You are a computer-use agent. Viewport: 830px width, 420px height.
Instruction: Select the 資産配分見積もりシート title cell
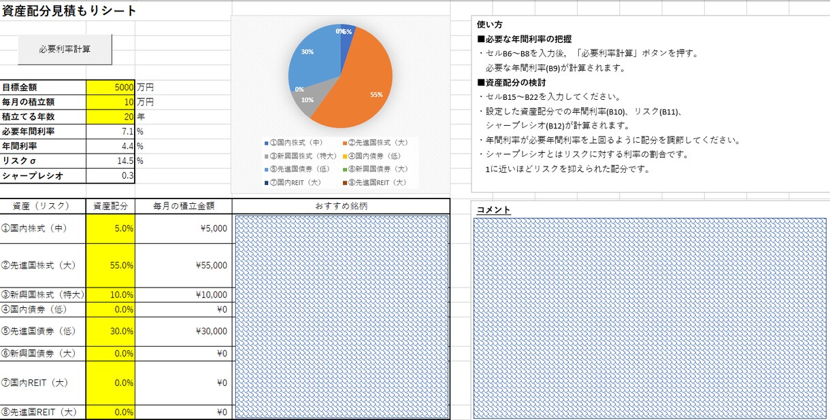69,11
